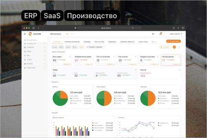Open link on the Необработанные заявки card
Screen dimensions: 207x138
[89, 64]
